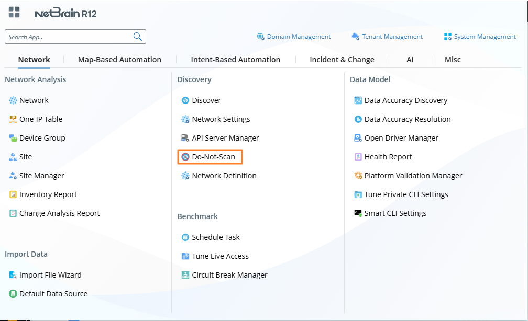
Task: Switch to the Map-Based Automation tab
Action: [119, 60]
